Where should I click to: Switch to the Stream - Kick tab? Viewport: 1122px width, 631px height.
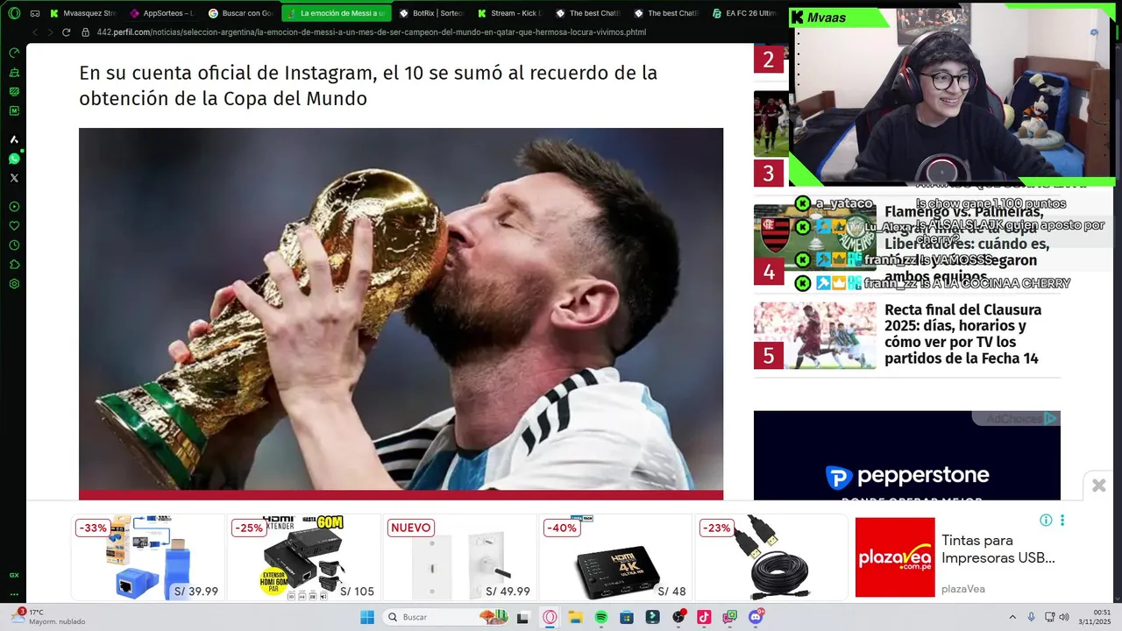coord(510,13)
